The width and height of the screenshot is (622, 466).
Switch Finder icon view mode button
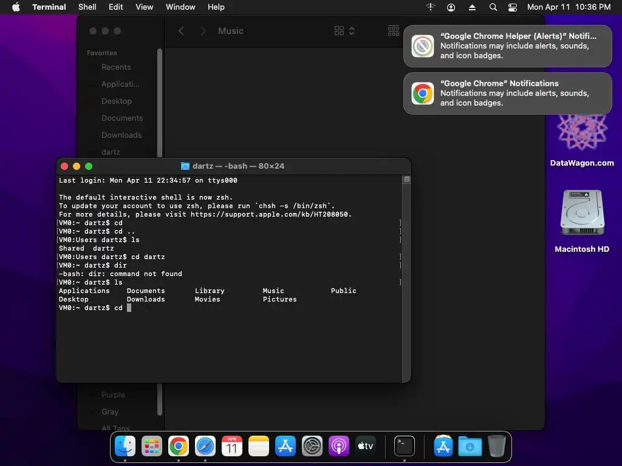[x=339, y=31]
